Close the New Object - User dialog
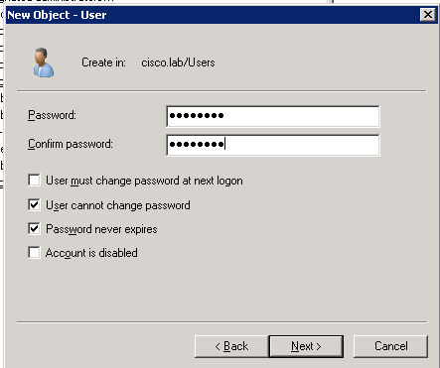The image size is (440, 368). point(428,15)
